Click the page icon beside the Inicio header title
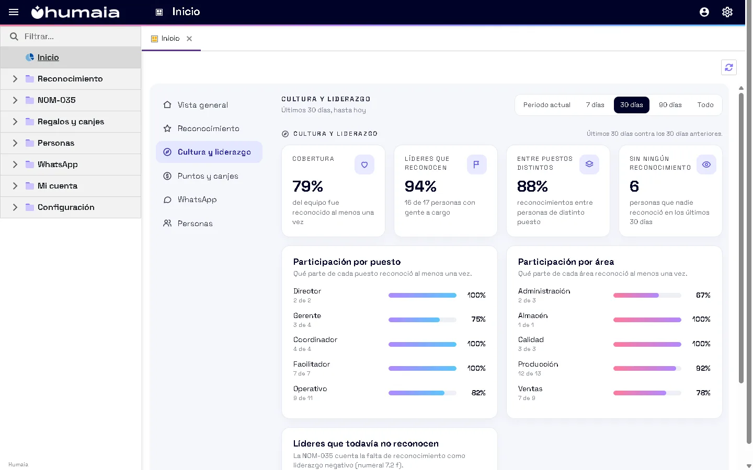Viewport: 753px width, 470px height. click(159, 12)
